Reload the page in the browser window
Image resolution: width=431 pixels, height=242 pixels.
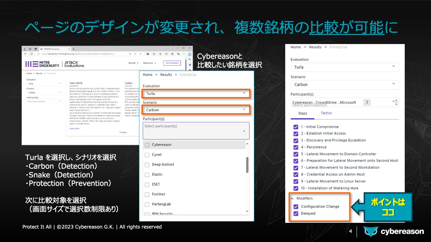click(x=31, y=54)
